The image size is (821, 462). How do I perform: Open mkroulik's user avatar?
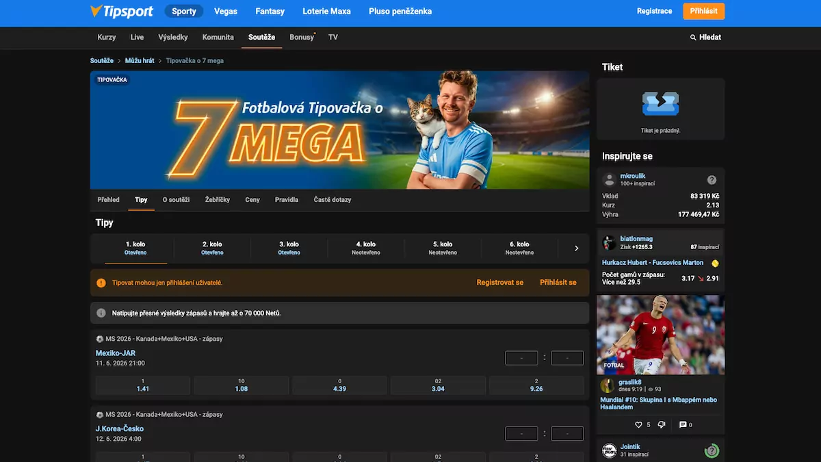pos(609,180)
